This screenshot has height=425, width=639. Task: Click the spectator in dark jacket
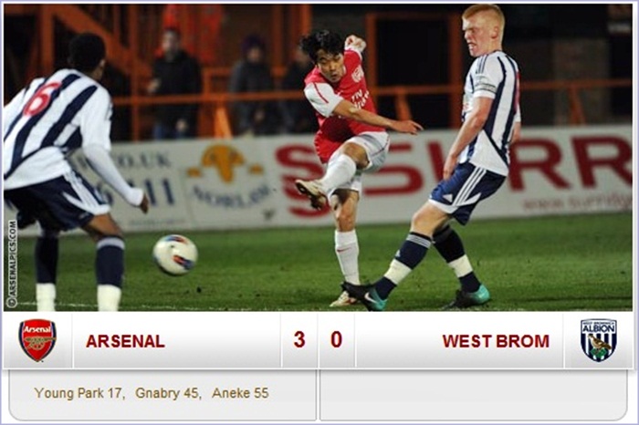[x=175, y=84]
